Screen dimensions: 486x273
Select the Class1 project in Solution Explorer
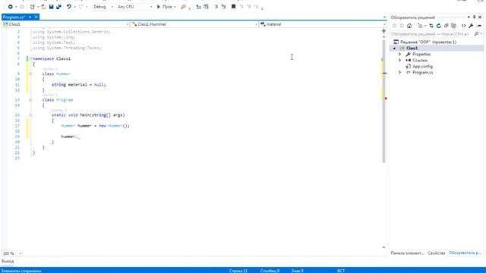point(412,48)
